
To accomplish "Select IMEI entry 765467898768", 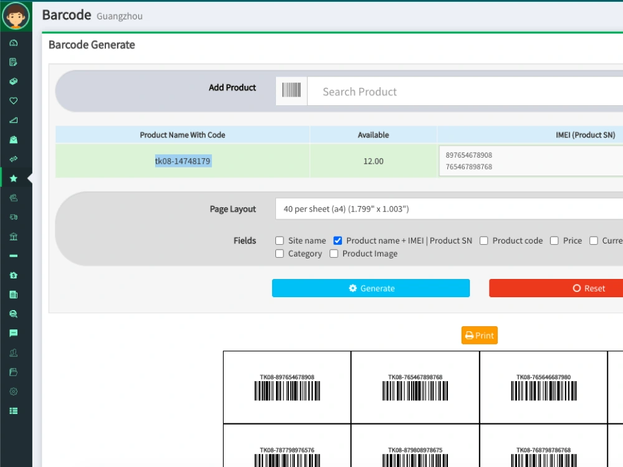I will click(x=469, y=167).
